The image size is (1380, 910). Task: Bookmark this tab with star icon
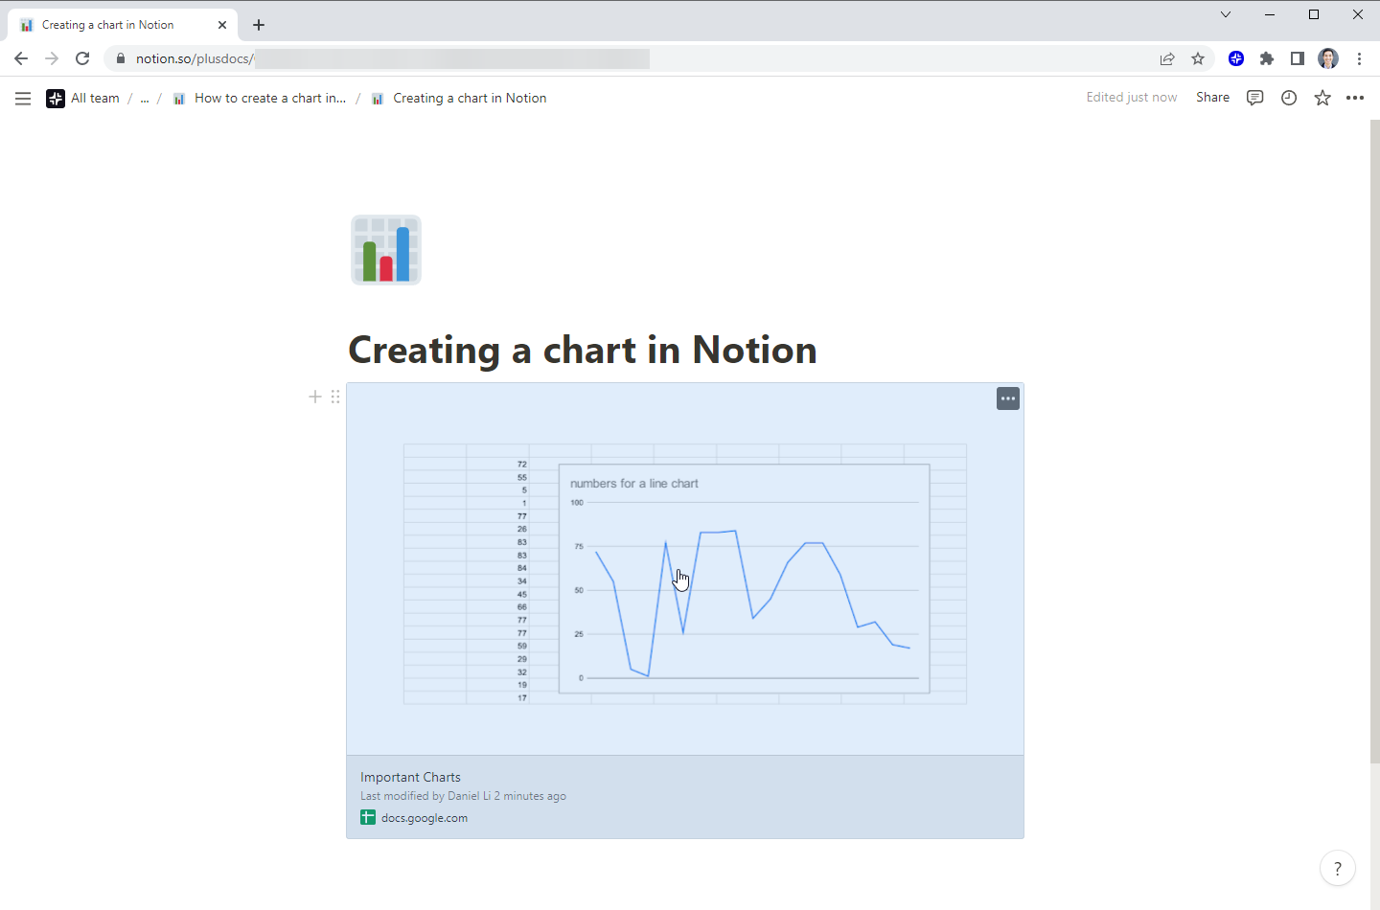1198,58
